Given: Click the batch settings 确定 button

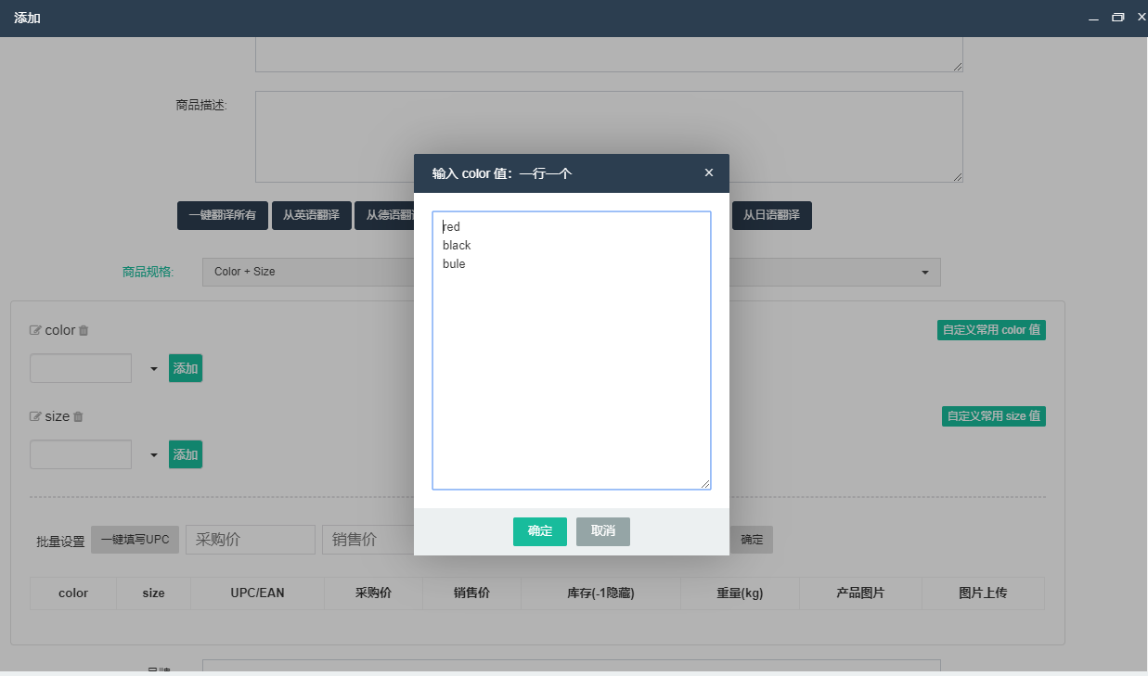Looking at the screenshot, I should coord(752,540).
